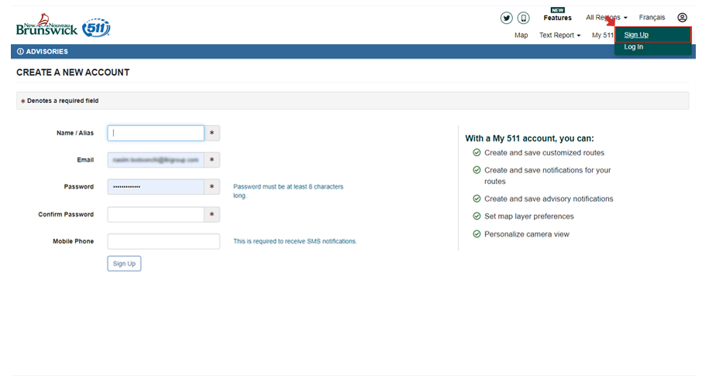Open the user account profile icon
Screen dimensions: 702x382
[682, 18]
